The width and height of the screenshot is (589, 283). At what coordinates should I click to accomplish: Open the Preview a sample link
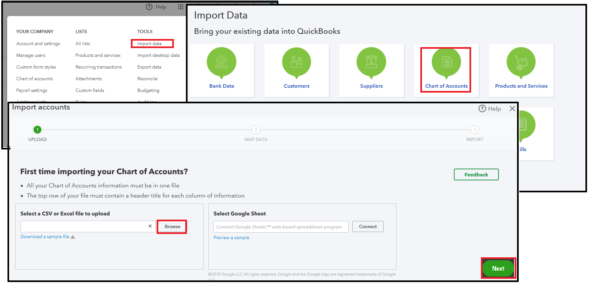(x=231, y=238)
